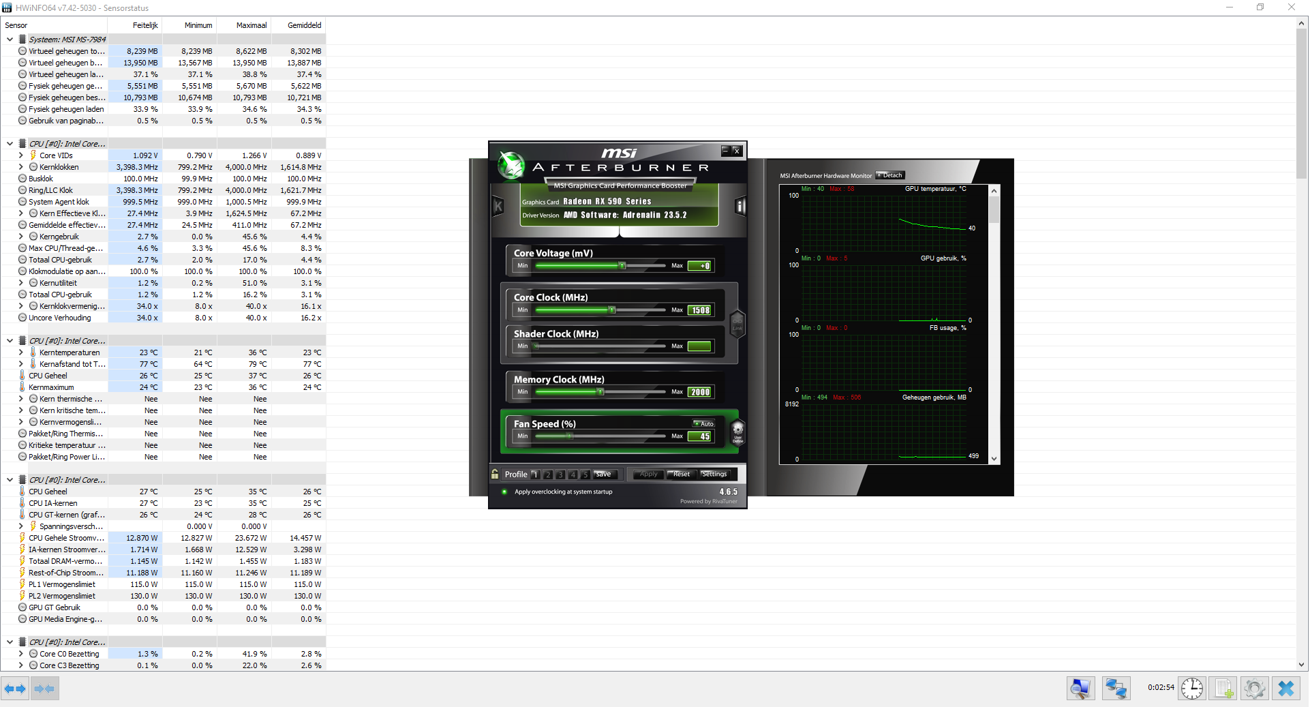The height and width of the screenshot is (707, 1310).
Task: Toggle the Core/Shader clock Link button
Action: pos(737,323)
